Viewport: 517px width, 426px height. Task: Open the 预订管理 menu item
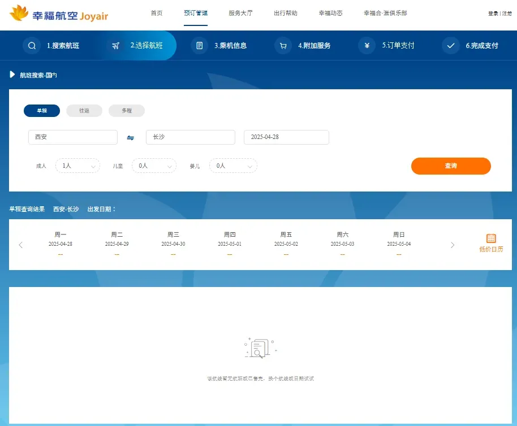click(196, 13)
